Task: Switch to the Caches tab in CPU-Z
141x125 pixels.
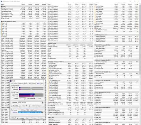Action: point(16,84)
